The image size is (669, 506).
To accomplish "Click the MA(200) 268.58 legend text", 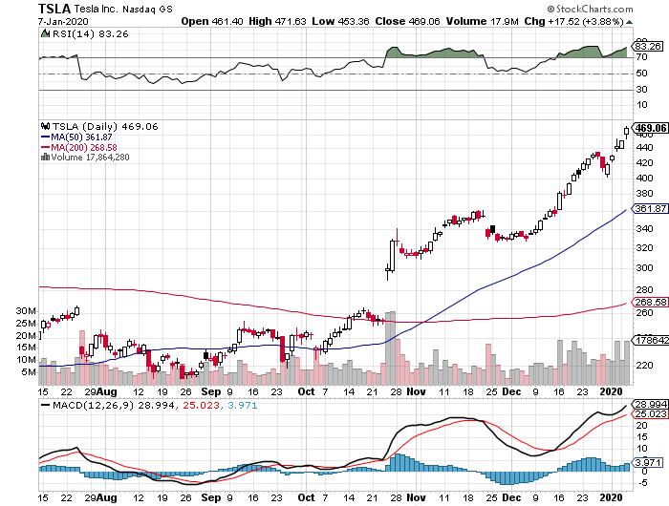I will pos(84,147).
